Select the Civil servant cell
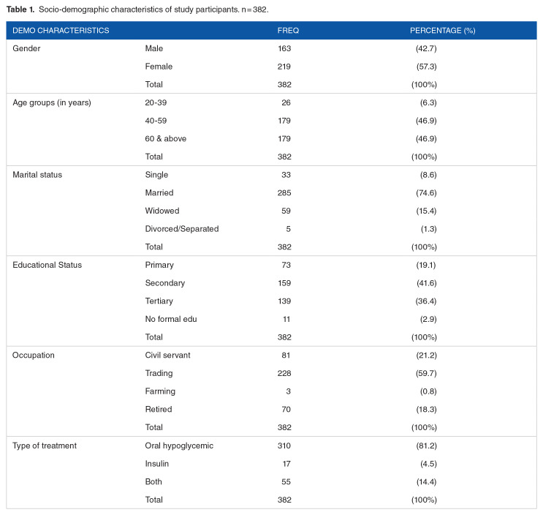Screen dimensions: 543x515 coord(167,355)
